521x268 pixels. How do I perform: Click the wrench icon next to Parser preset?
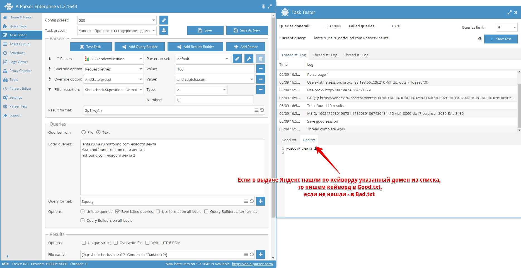point(249,59)
